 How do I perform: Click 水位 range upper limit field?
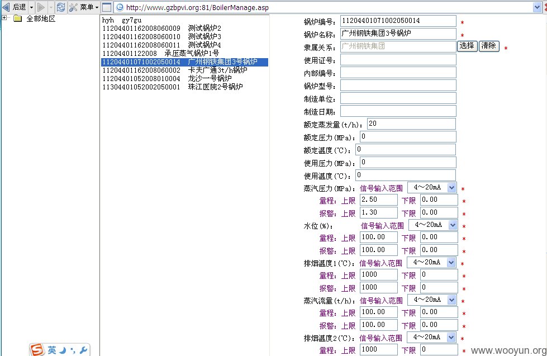click(x=378, y=238)
